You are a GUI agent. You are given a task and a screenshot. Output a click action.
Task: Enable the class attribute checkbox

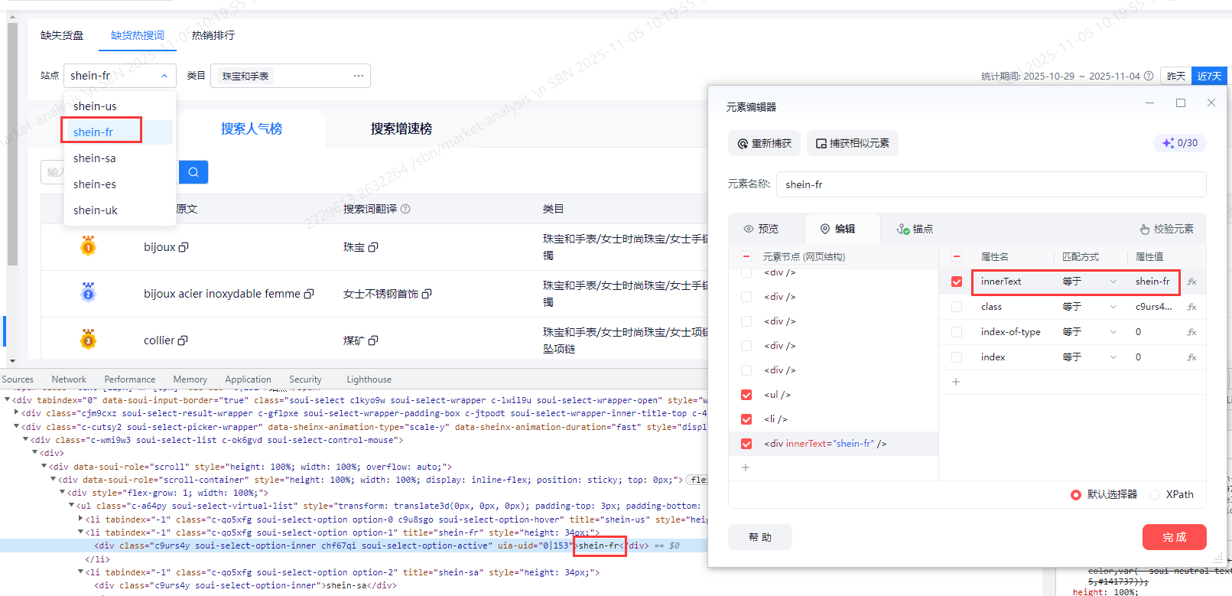click(957, 307)
